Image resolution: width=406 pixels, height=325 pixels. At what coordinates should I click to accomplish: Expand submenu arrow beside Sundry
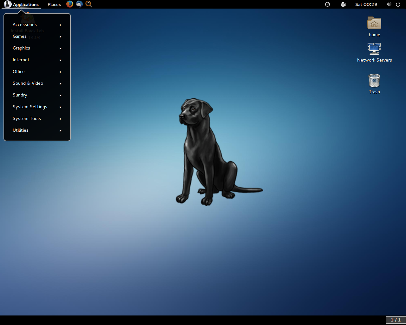coord(60,95)
